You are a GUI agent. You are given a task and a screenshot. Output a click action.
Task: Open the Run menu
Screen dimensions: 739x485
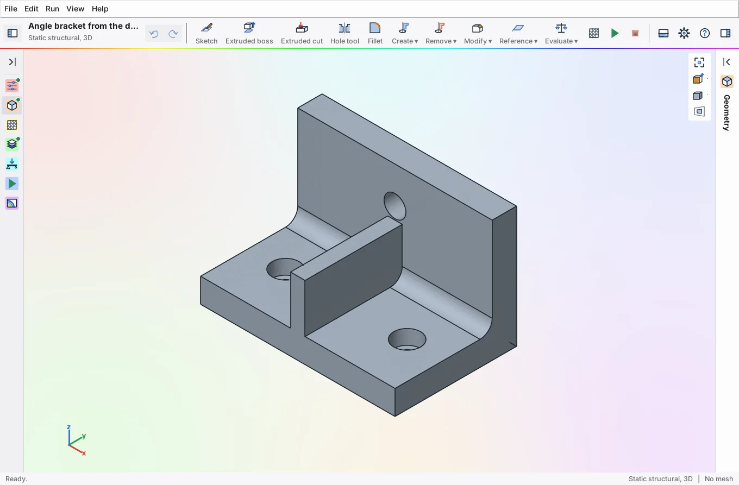tap(53, 9)
